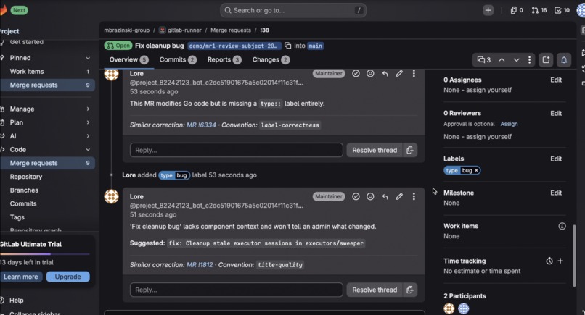Open Branches in sidebar

(47, 190)
